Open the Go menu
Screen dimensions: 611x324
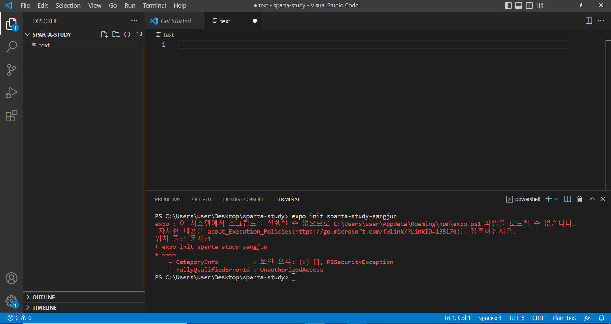point(113,5)
